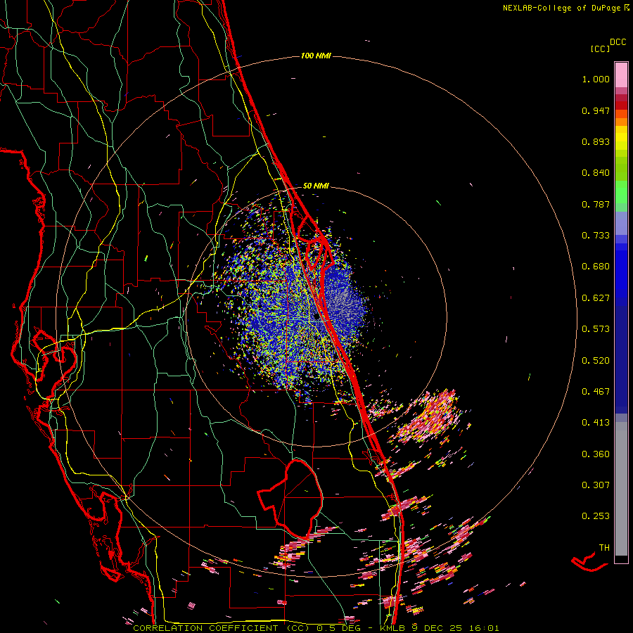Screen dimensions: 633x633
Task: Click the pink band of the color bar
Action: [x=621, y=75]
